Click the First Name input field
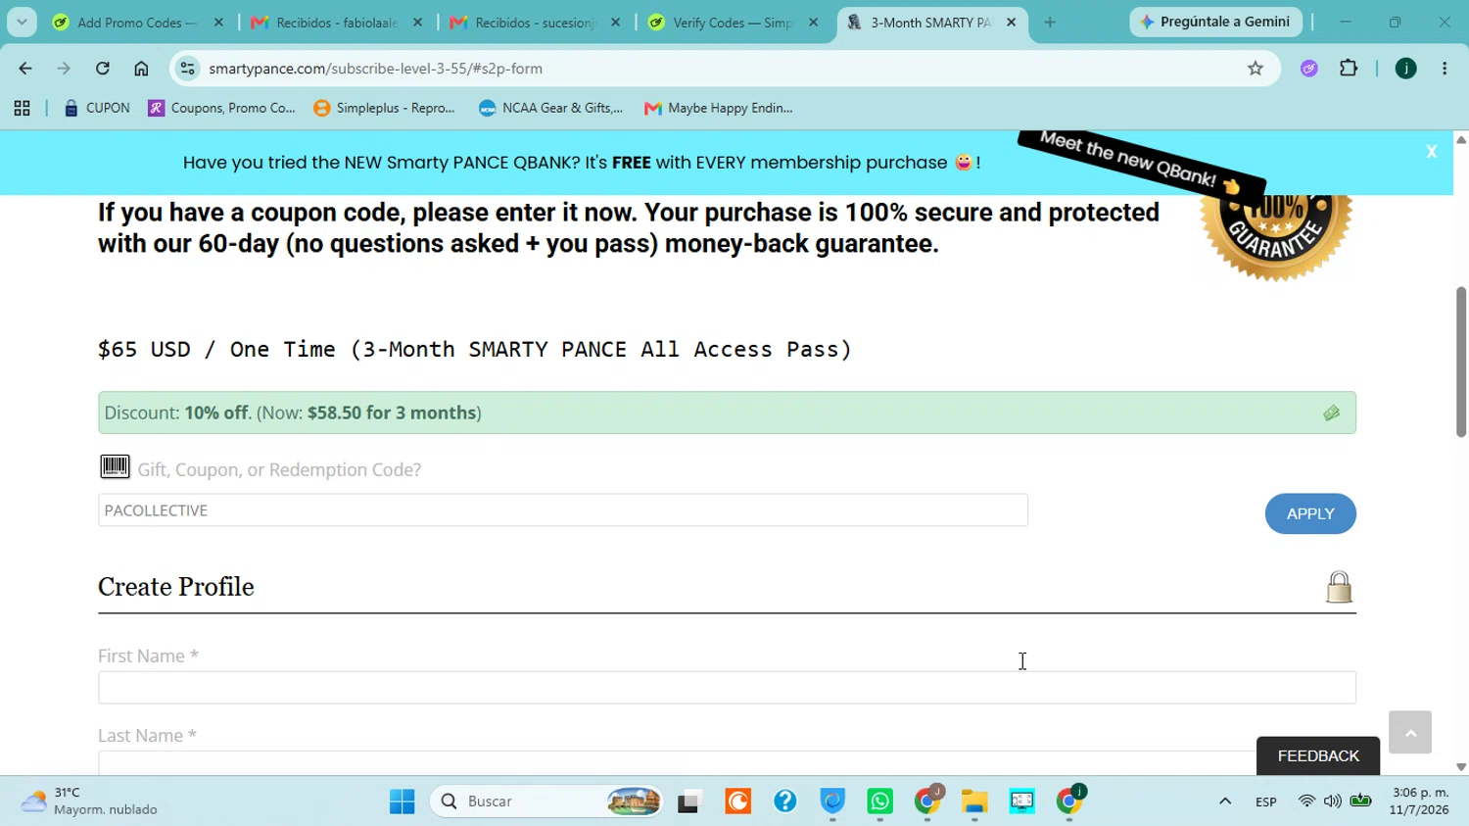The width and height of the screenshot is (1469, 826). click(727, 688)
